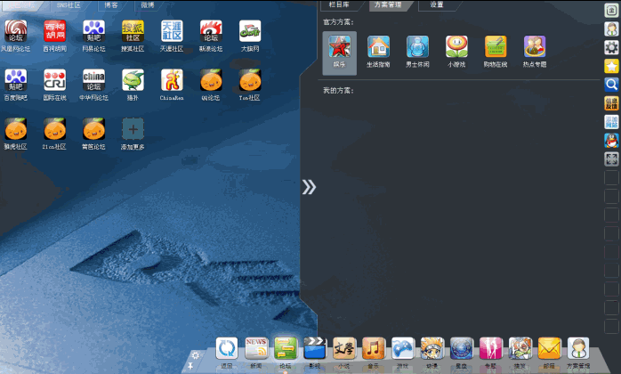Toggle fullscreen with the expand arrows icon
The image size is (621, 374).
(611, 159)
